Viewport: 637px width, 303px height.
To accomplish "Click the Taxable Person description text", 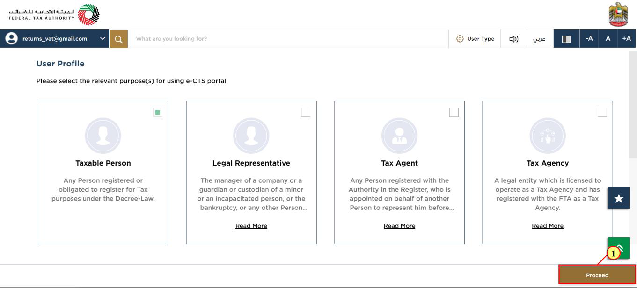I will pos(103,189).
